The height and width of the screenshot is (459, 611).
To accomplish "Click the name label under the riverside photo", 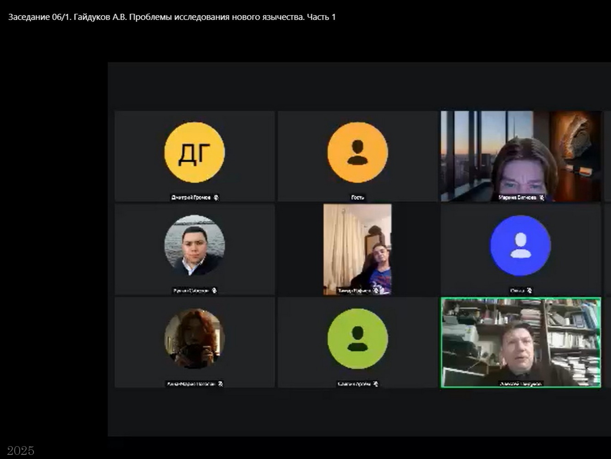I will 191,291.
